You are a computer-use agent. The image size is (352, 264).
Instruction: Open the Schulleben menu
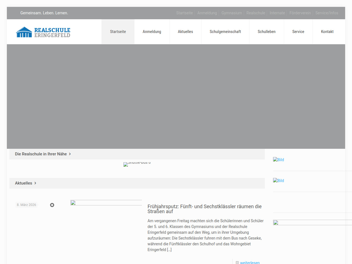(x=266, y=32)
